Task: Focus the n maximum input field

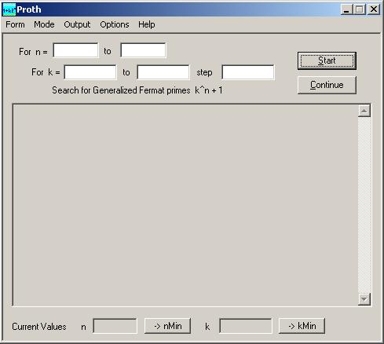Action: coord(143,50)
